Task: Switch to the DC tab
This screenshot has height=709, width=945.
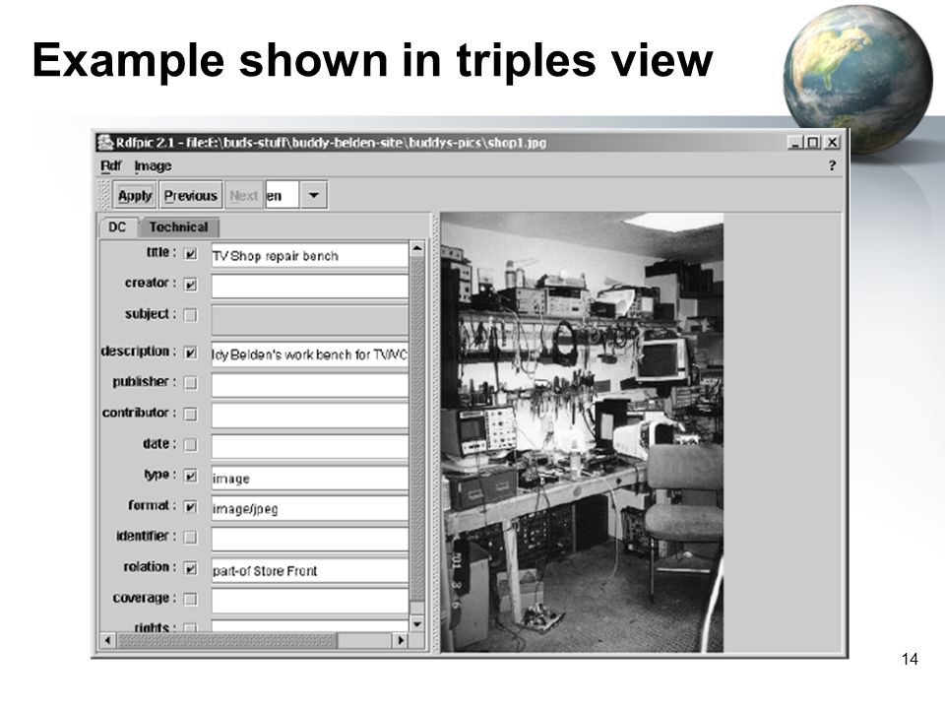Action: [117, 227]
